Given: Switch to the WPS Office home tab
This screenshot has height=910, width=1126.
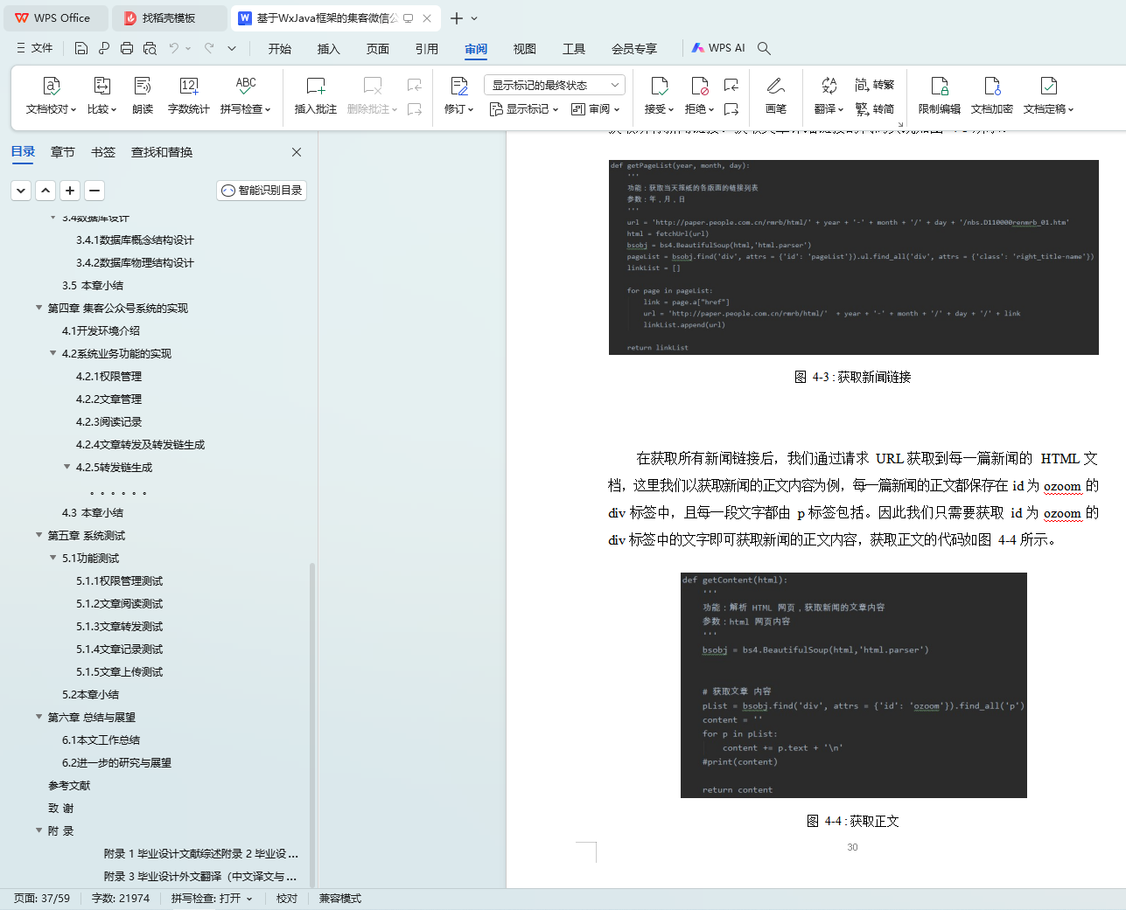Looking at the screenshot, I should pyautogui.click(x=55, y=18).
